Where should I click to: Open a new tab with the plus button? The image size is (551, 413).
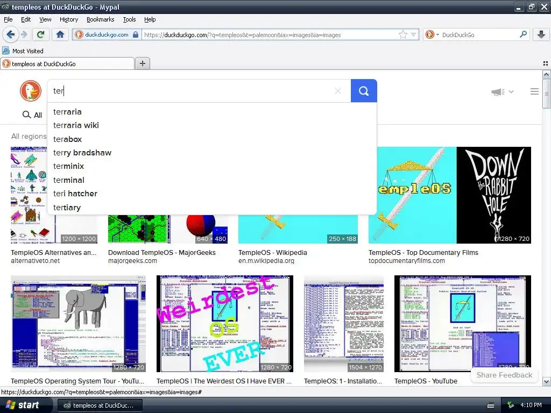142,63
